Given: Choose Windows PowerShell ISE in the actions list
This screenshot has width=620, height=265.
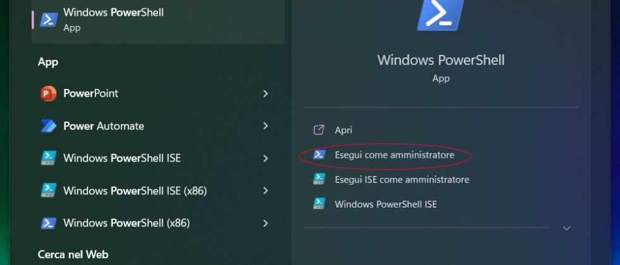Looking at the screenshot, I should pos(385,204).
